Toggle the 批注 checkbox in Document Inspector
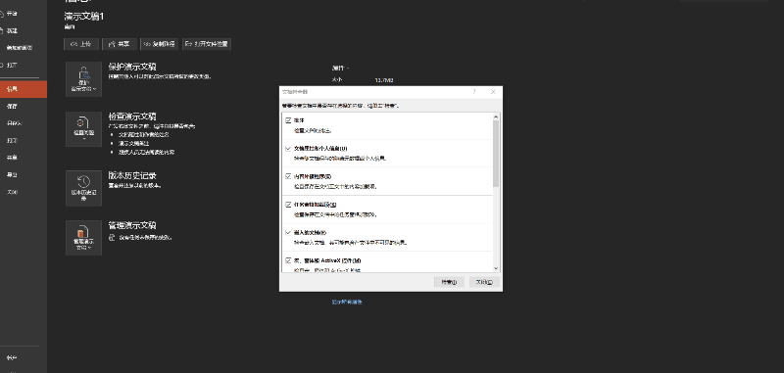Viewport: 784px width, 373px height. tap(288, 120)
